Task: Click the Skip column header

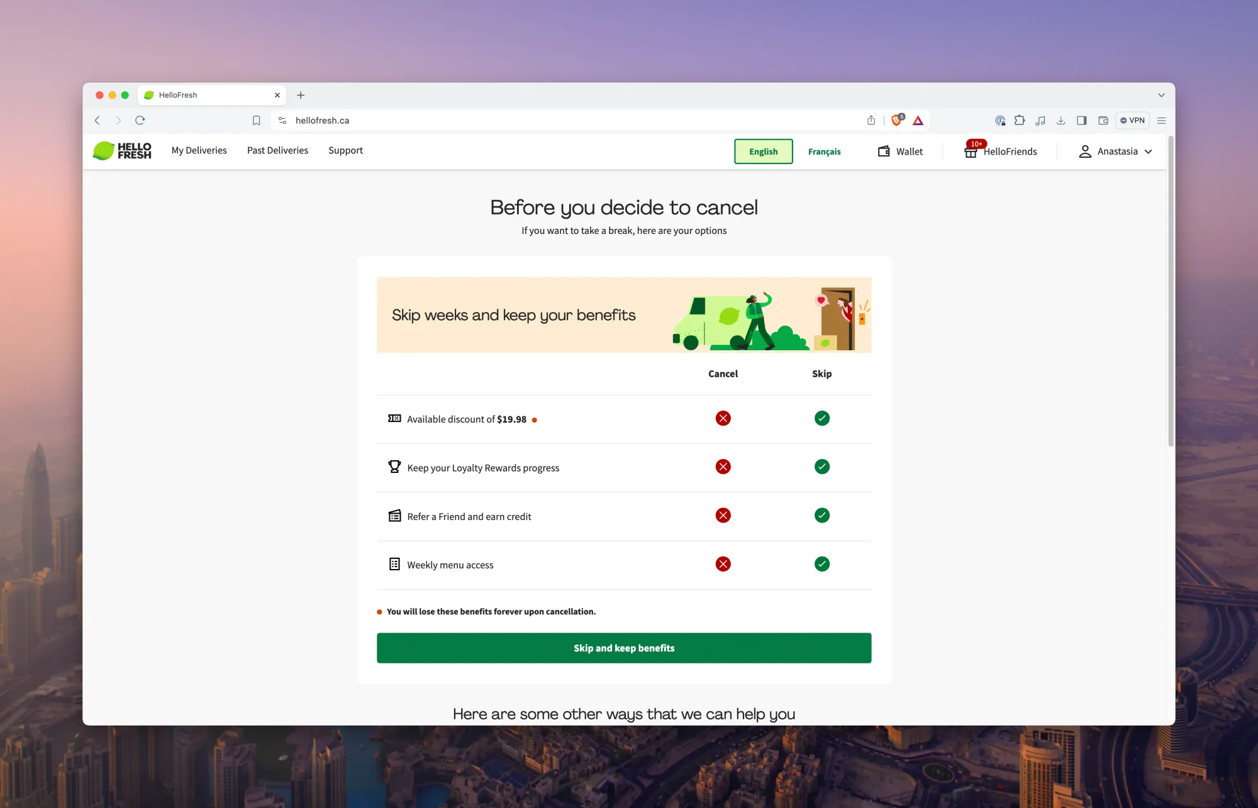Action: pos(822,374)
